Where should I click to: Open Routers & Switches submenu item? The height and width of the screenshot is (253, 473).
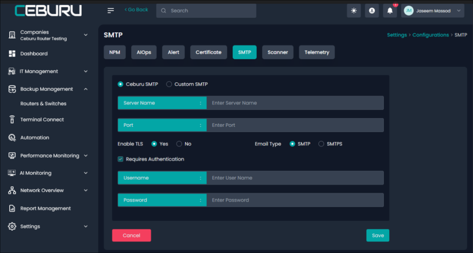tap(43, 103)
